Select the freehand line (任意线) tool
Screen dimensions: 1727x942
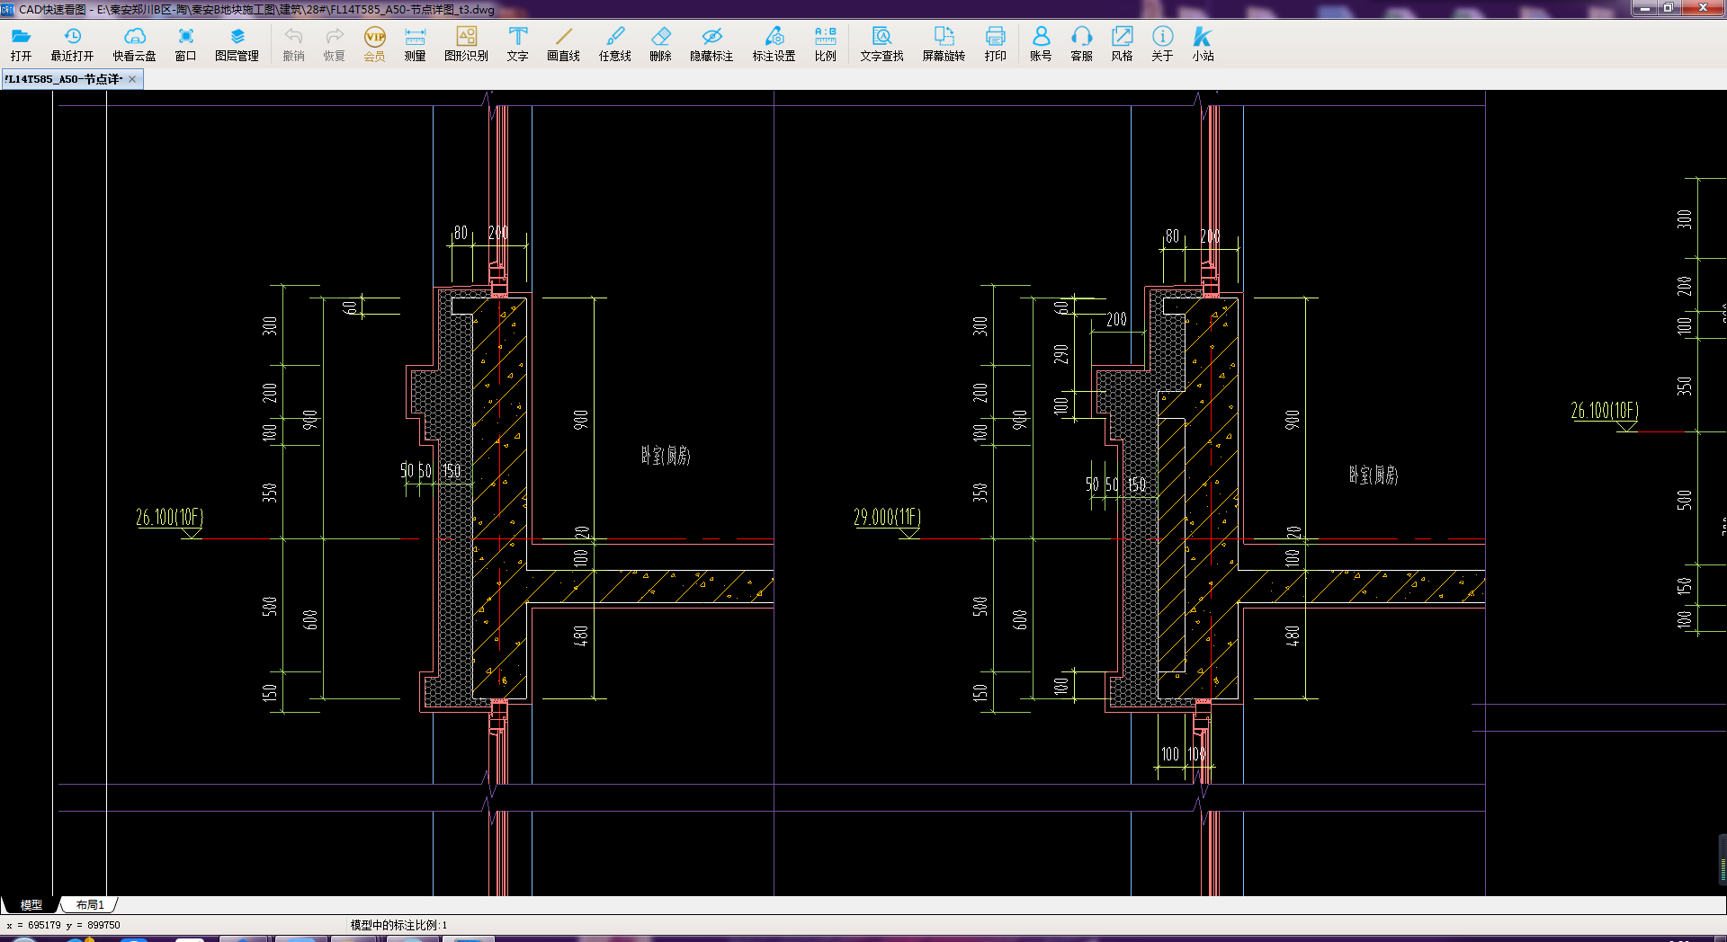coord(615,43)
